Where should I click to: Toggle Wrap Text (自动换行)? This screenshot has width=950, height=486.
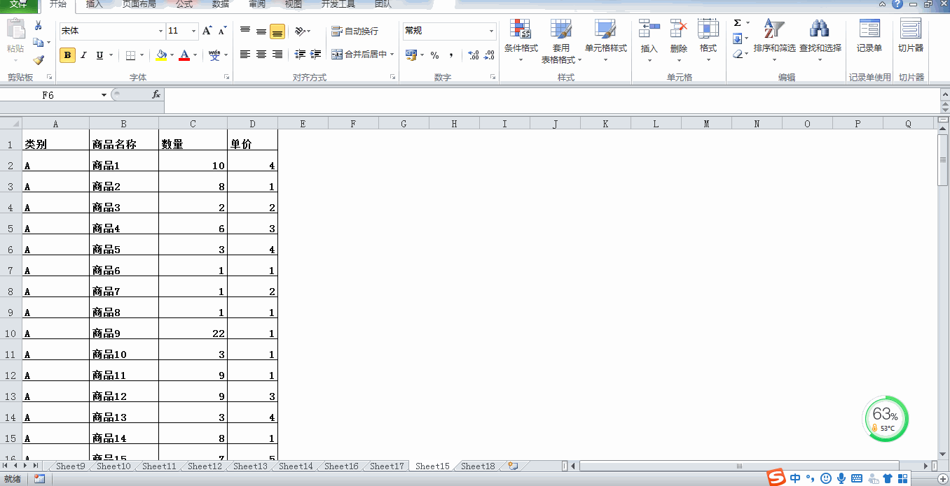[355, 31]
